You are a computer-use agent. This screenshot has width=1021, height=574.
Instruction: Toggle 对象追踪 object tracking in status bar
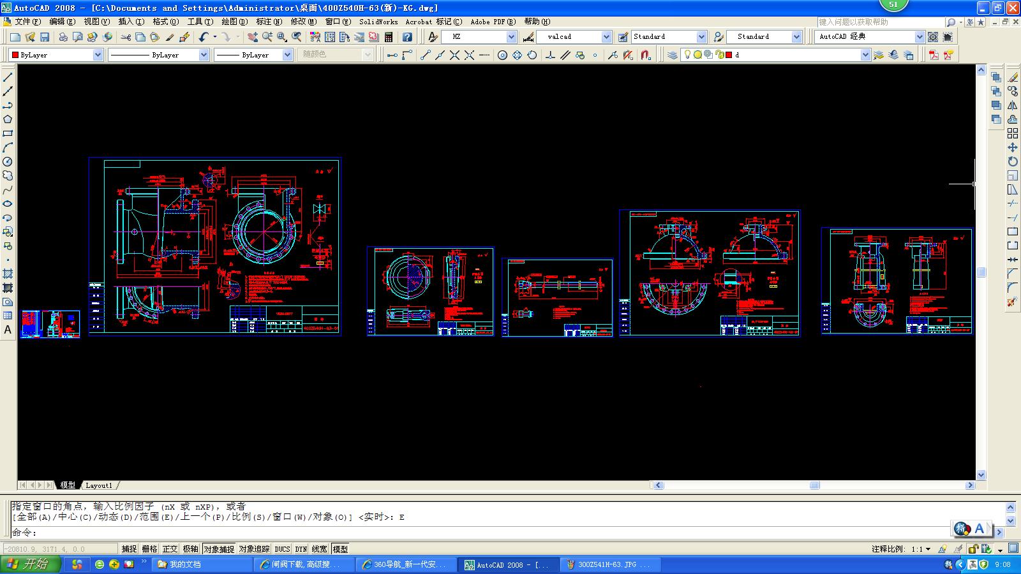pyautogui.click(x=255, y=548)
